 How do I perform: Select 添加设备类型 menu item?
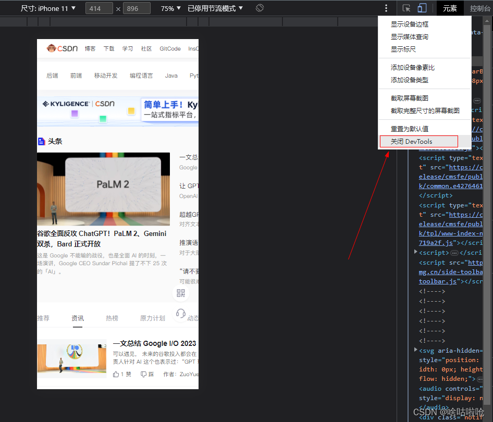pos(424,80)
